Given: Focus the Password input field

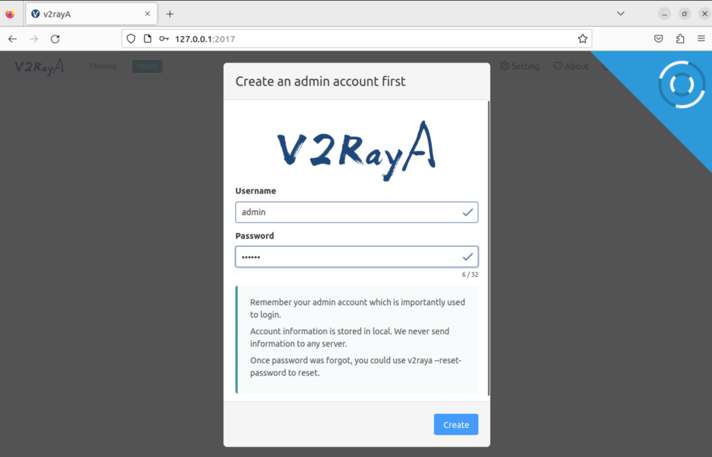Looking at the screenshot, I should pos(357,257).
